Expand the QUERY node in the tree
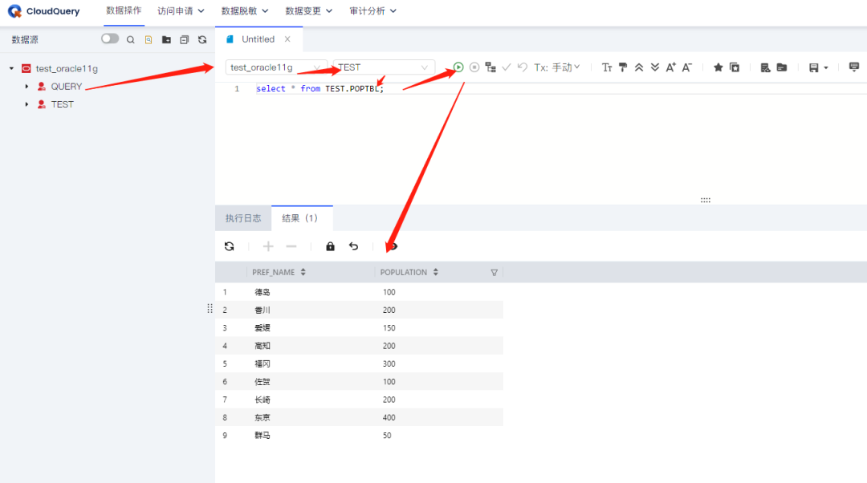Image resolution: width=867 pixels, height=483 pixels. point(26,86)
